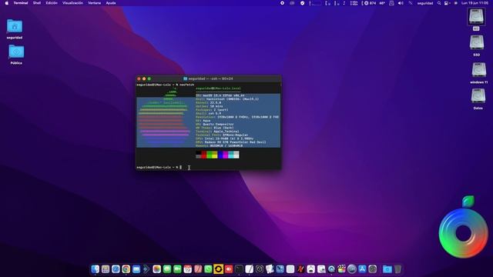The image size is (493, 277).
Task: Open the date and time in menu bar
Action: pyautogui.click(x=475, y=3)
